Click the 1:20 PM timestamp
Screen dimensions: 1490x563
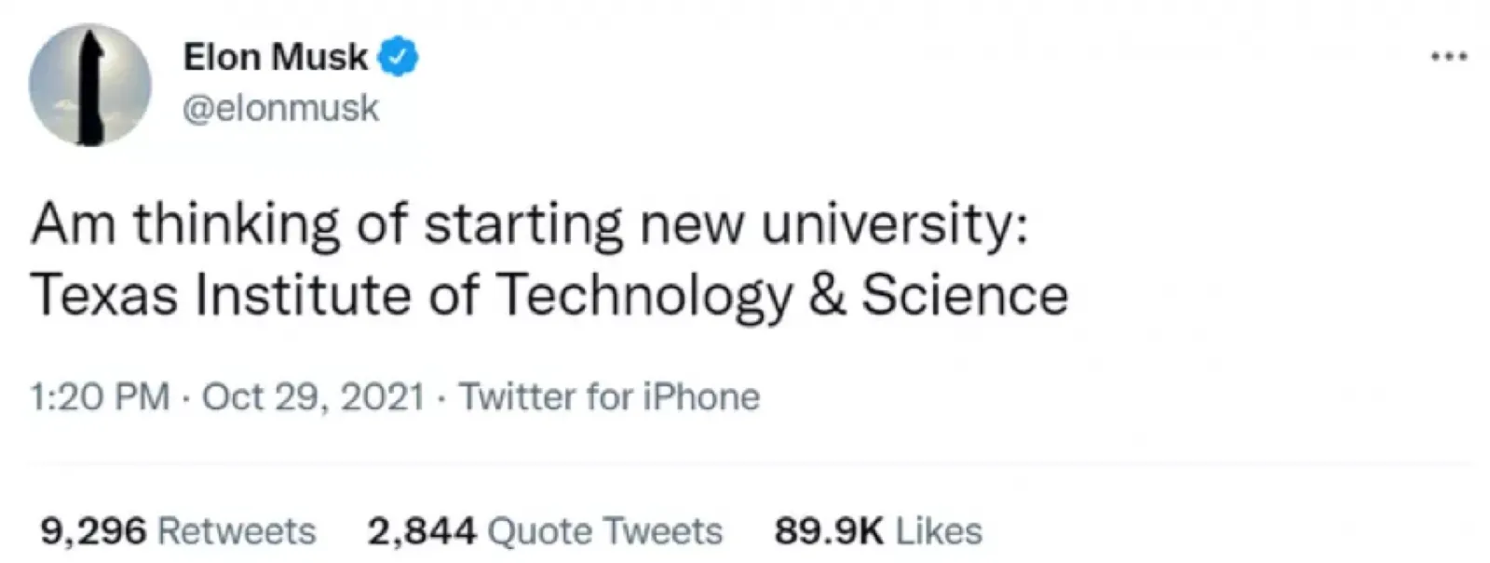[x=100, y=397]
